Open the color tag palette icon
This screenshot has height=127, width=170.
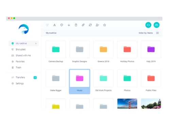pyautogui.click(x=62, y=25)
